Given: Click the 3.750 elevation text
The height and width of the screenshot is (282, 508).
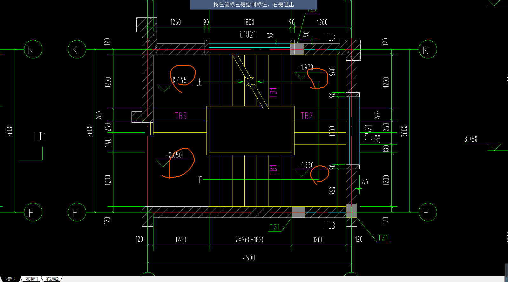Looking at the screenshot, I should (x=471, y=139).
